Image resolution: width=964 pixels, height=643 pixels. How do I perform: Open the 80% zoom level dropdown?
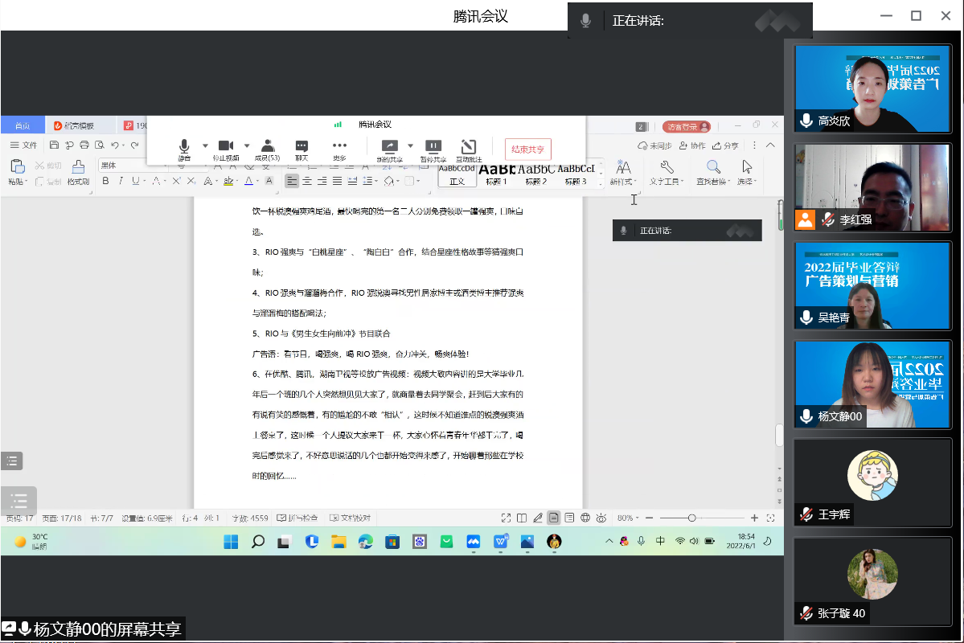[627, 518]
